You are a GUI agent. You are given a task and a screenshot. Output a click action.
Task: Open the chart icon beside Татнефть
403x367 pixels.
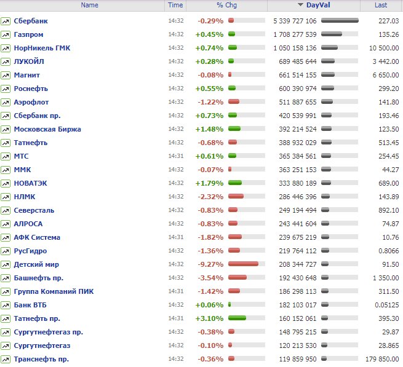click(x=6, y=143)
